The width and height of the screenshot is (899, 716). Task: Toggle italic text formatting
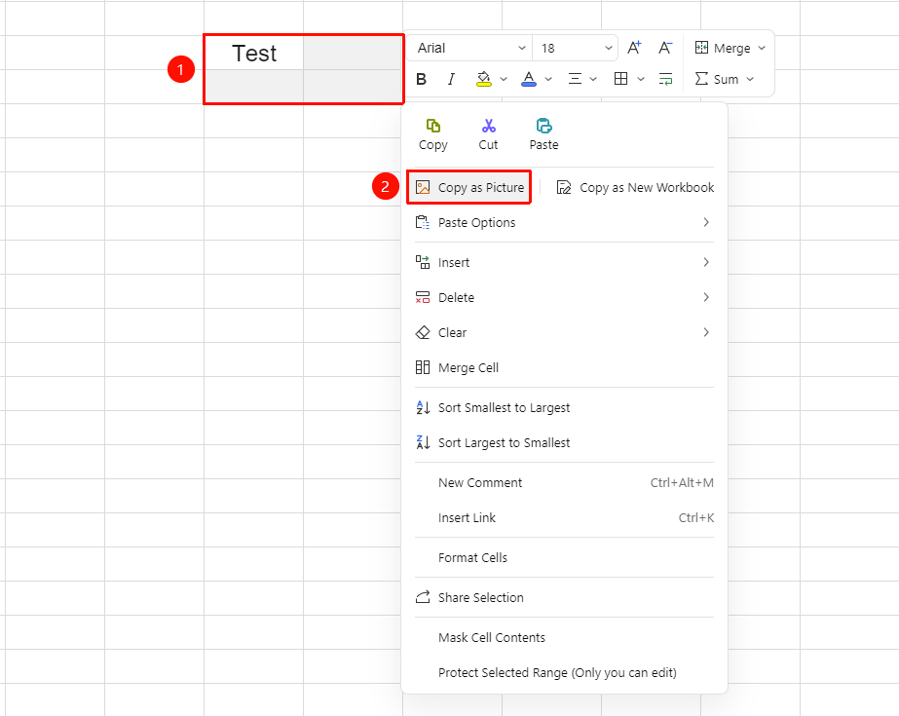pyautogui.click(x=451, y=79)
